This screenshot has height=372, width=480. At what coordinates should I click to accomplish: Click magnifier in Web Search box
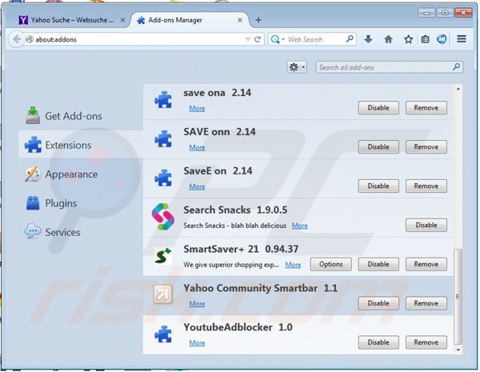tap(350, 39)
